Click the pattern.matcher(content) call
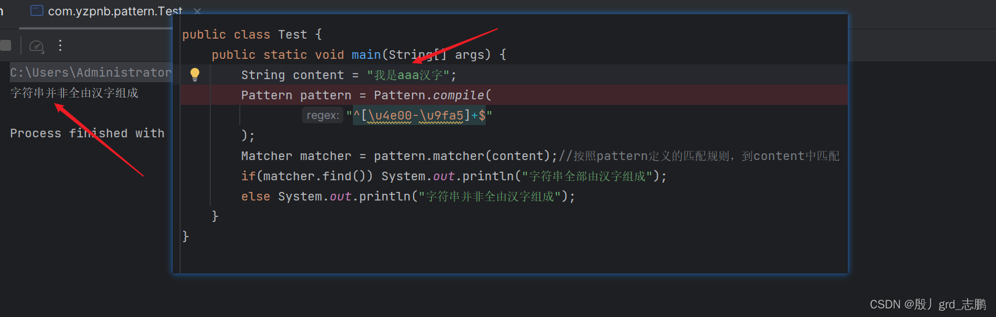 tap(461, 156)
